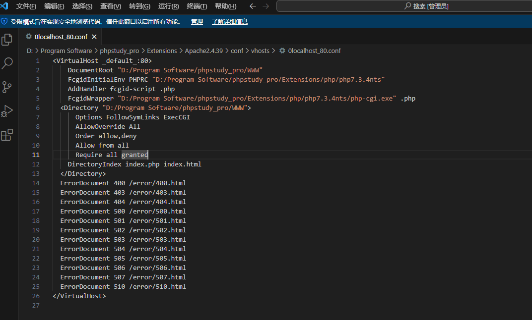532x320 pixels.
Task: Click the 了解详细信息 link
Action: coord(230,22)
